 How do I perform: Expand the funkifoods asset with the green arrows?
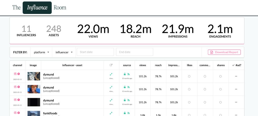[111, 113]
